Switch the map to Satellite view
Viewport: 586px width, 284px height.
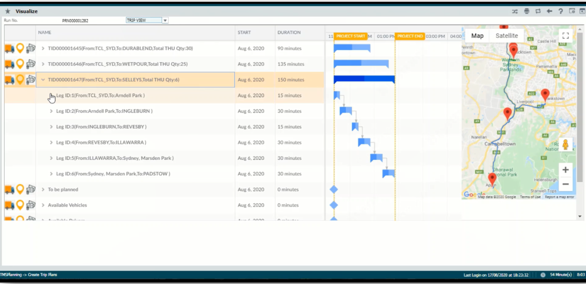click(x=507, y=35)
